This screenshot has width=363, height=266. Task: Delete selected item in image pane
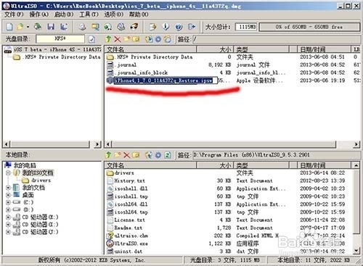[118, 39]
